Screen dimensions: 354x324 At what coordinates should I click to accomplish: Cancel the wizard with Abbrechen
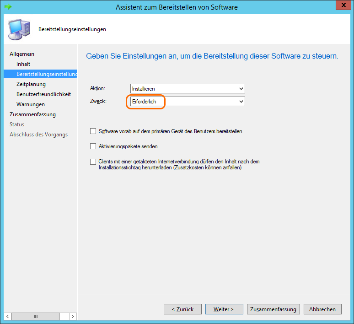click(322, 309)
